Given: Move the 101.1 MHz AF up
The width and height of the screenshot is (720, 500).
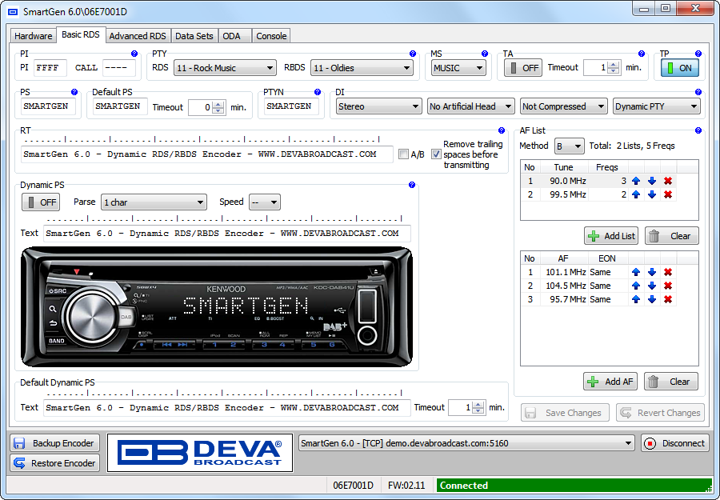Looking at the screenshot, I should coord(636,272).
